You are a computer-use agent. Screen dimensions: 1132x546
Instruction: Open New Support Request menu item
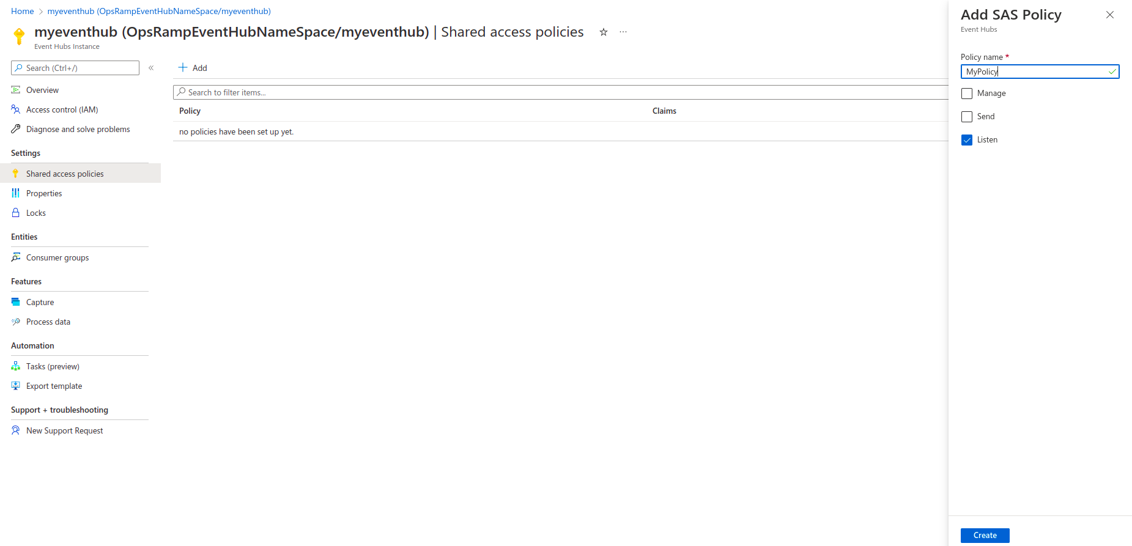pyautogui.click(x=80, y=430)
